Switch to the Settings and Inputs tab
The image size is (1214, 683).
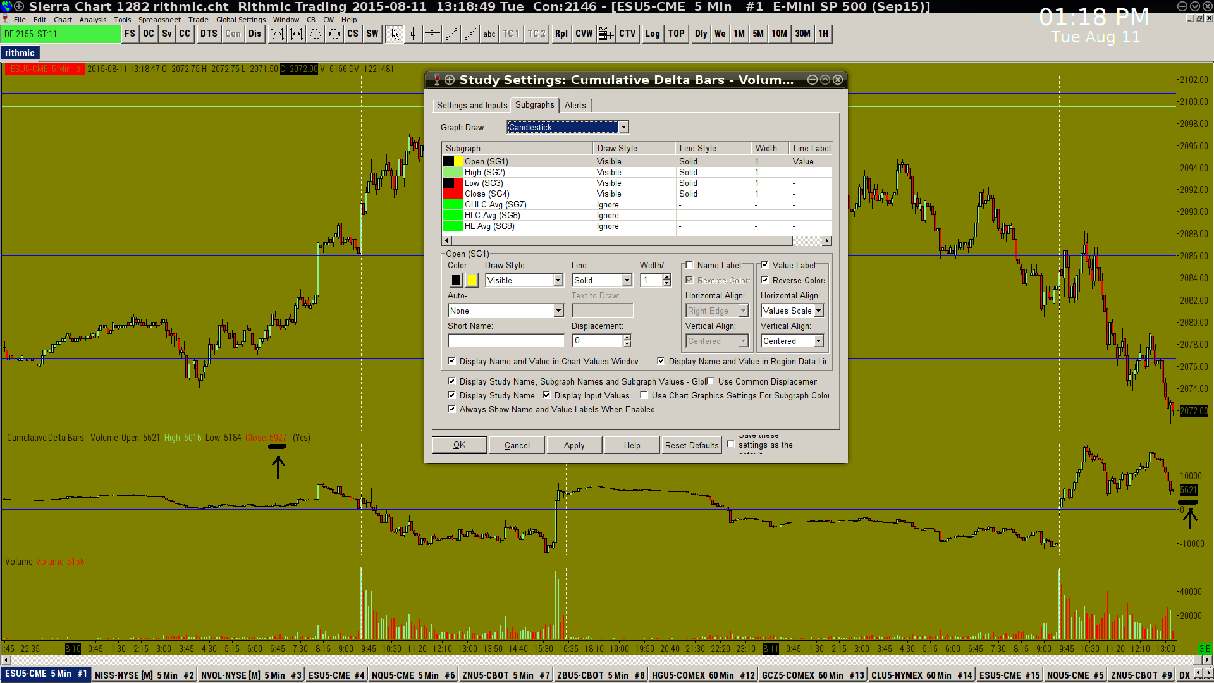tap(472, 105)
